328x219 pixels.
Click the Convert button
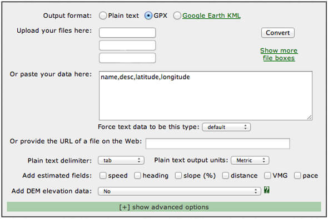pos(278,33)
